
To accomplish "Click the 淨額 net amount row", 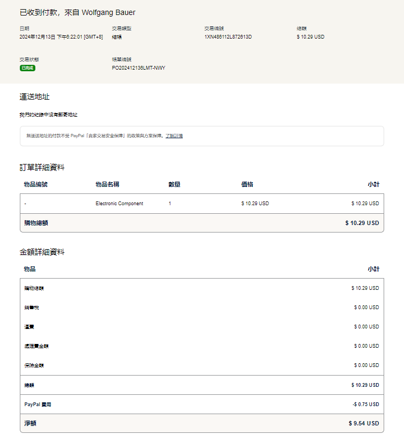I will click(31, 423).
